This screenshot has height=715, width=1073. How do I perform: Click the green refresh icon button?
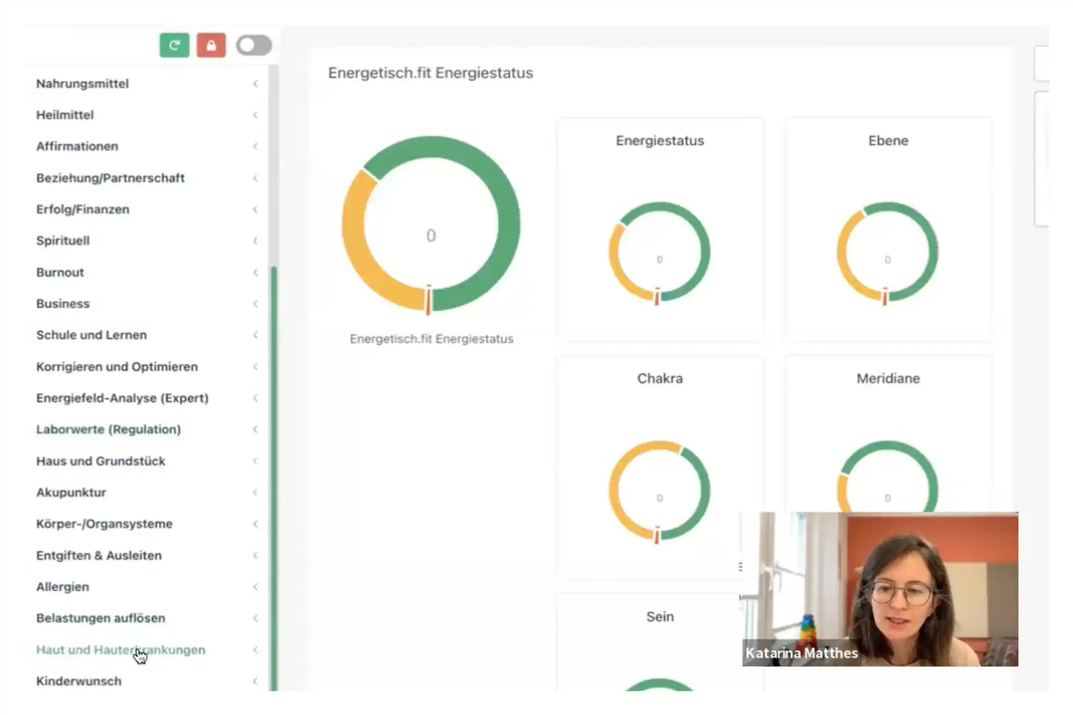click(x=175, y=45)
